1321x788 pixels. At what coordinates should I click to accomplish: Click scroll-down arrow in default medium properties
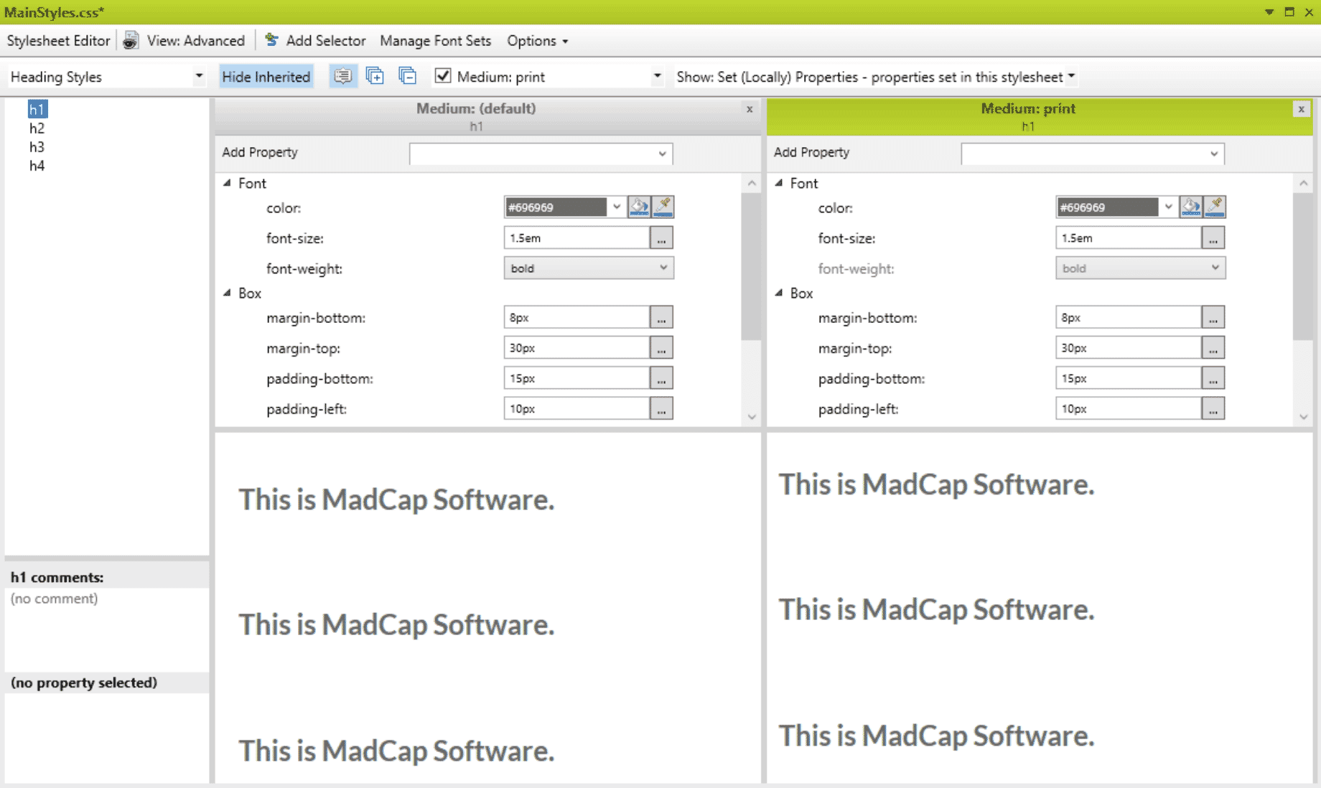(x=752, y=416)
